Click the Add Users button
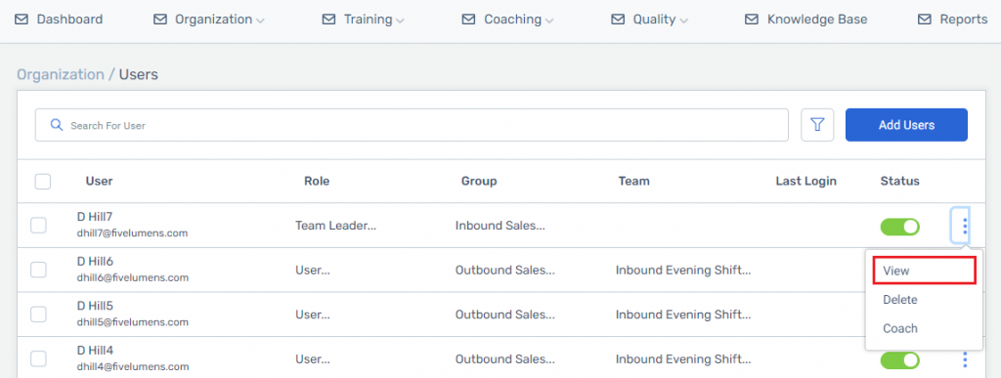 point(906,125)
